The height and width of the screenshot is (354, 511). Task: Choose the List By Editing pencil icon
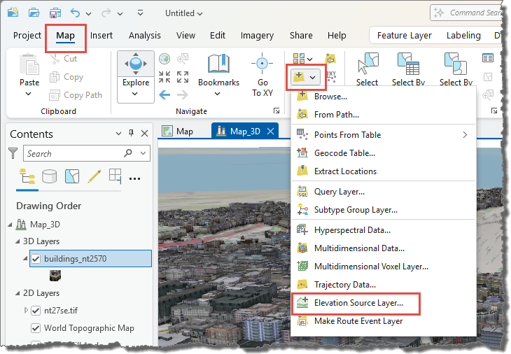click(x=94, y=177)
